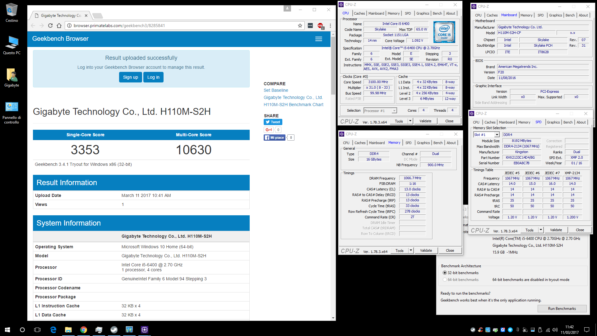Screen dimensions: 597x336
Task: Open the Slot #1 memory slot dropdown
Action: pyautogui.click(x=486, y=135)
